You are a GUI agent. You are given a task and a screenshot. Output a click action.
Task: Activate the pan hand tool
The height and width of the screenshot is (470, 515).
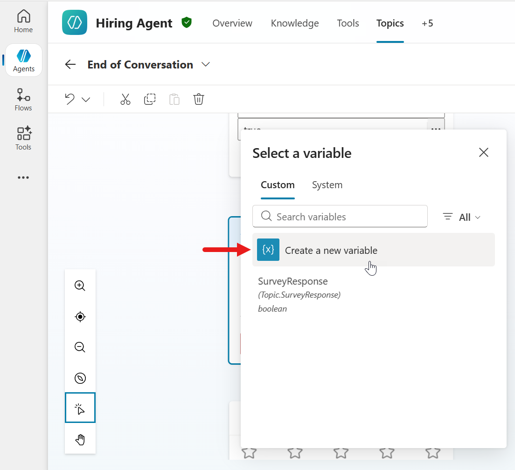pyautogui.click(x=80, y=439)
